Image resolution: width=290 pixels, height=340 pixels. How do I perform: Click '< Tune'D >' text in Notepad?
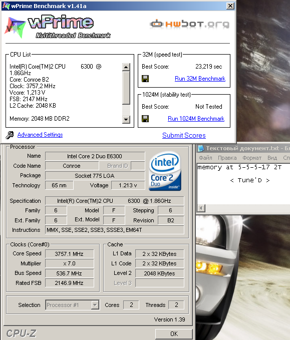coord(249,180)
